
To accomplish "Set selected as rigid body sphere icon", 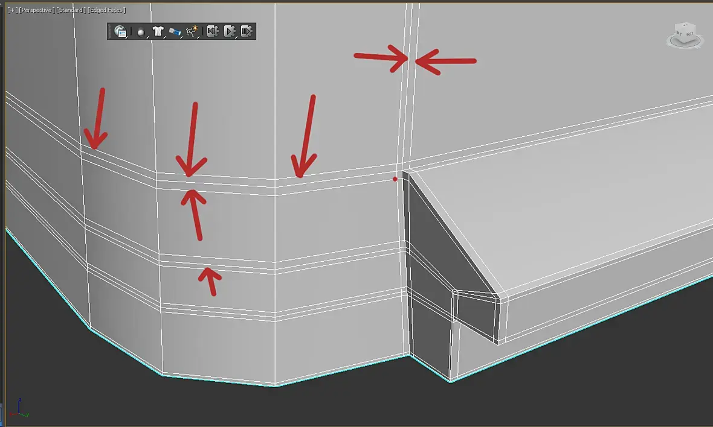I will pos(141,32).
